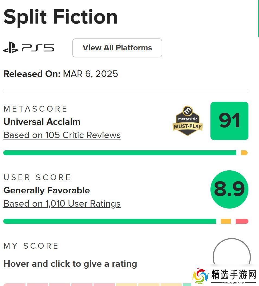Image resolution: width=259 pixels, height=286 pixels.
Task: Click the green 8.9 user score circle
Action: pyautogui.click(x=229, y=189)
